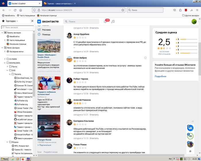
Task: Select 5-star rating bar in breakdown
Action: (187, 39)
